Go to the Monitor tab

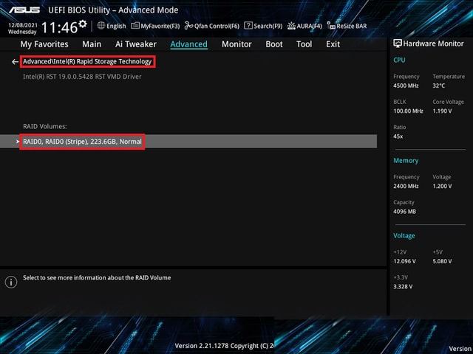[x=236, y=44]
